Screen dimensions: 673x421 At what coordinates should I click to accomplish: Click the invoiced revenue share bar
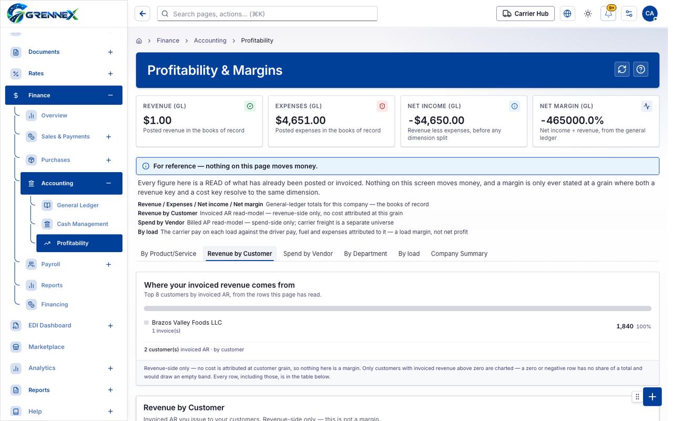pos(397,308)
